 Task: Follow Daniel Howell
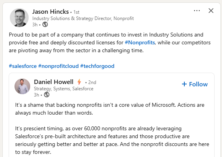[195, 84]
